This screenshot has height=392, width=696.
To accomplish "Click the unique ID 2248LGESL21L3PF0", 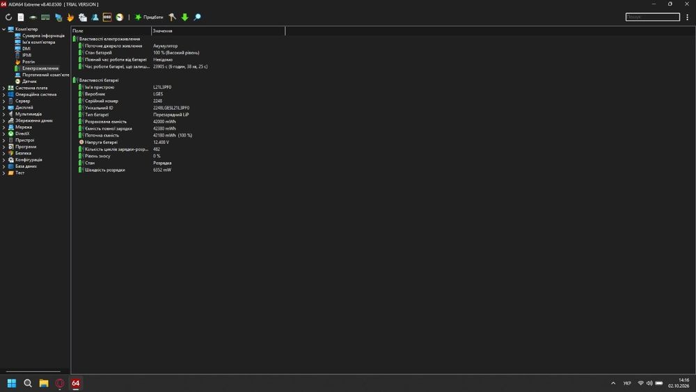I will pos(171,108).
